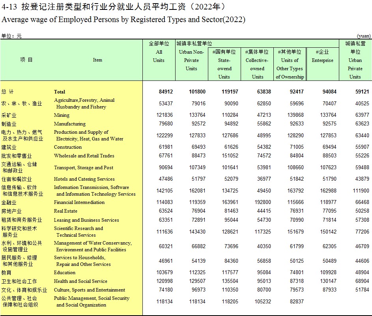The height and width of the screenshot is (316, 372).
Task: Click the Financial Collective-owned value 192800
Action: click(x=263, y=202)
